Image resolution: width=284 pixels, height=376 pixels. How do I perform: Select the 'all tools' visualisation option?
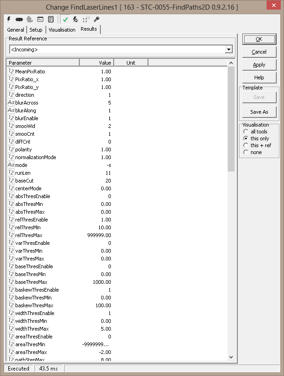click(246, 132)
